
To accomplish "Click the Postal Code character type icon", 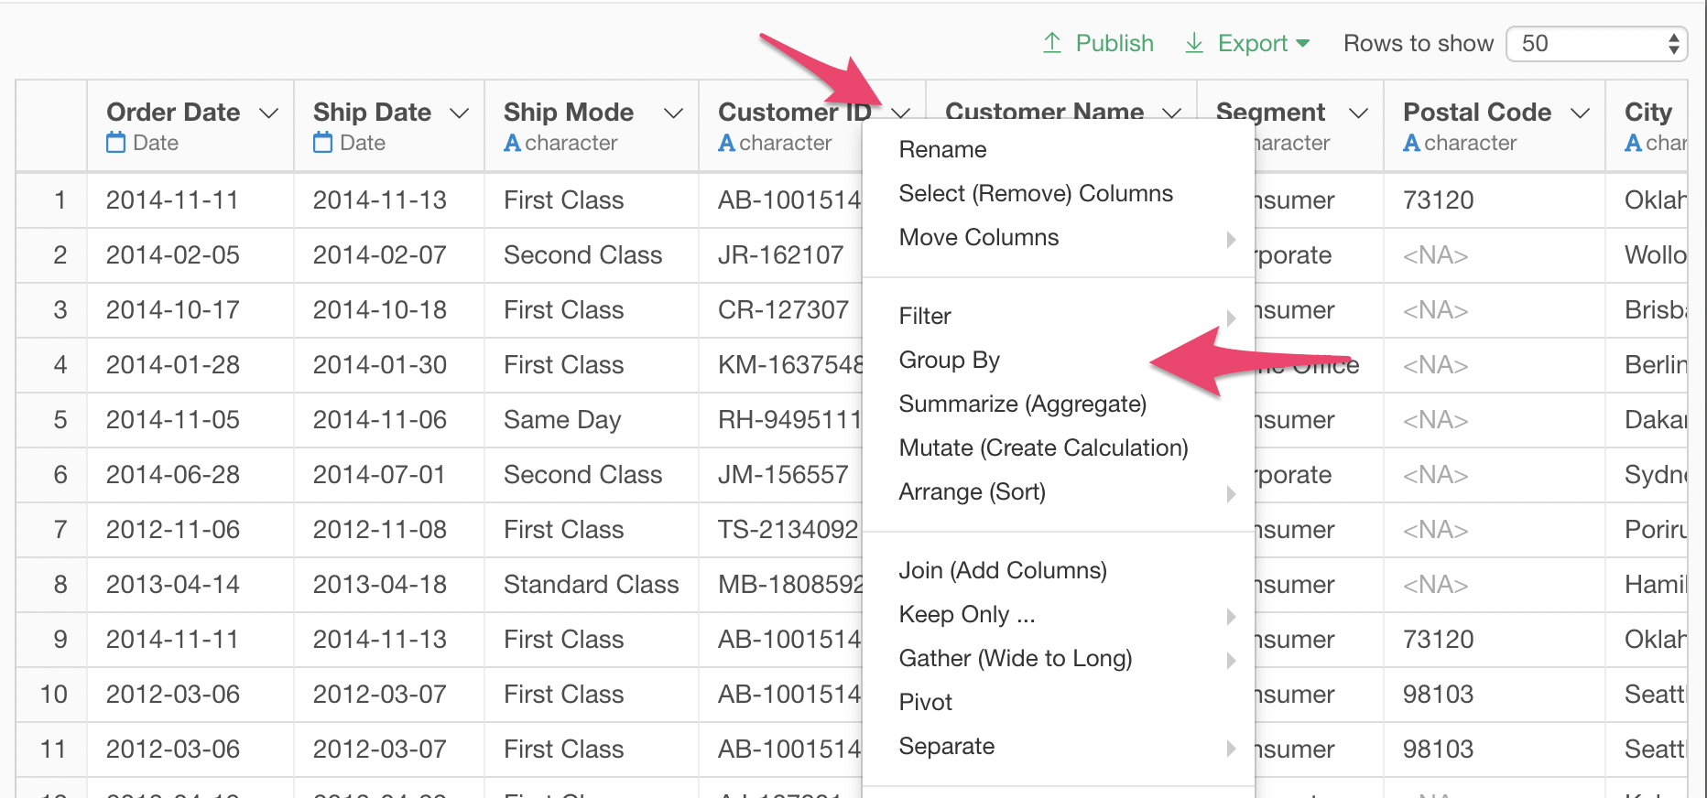I will click(x=1412, y=143).
